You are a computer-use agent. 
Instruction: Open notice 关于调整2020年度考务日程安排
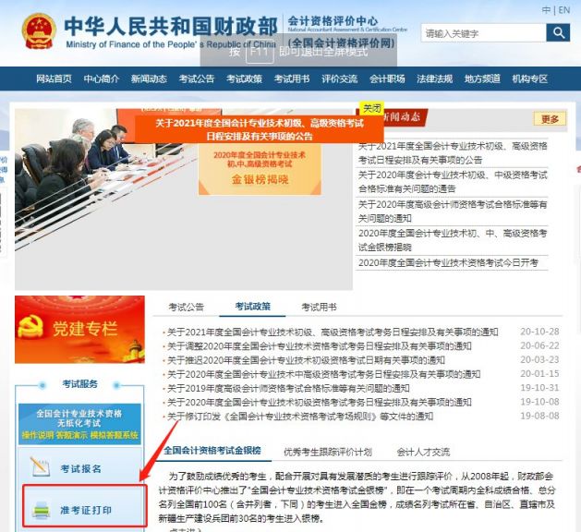[x=319, y=346]
